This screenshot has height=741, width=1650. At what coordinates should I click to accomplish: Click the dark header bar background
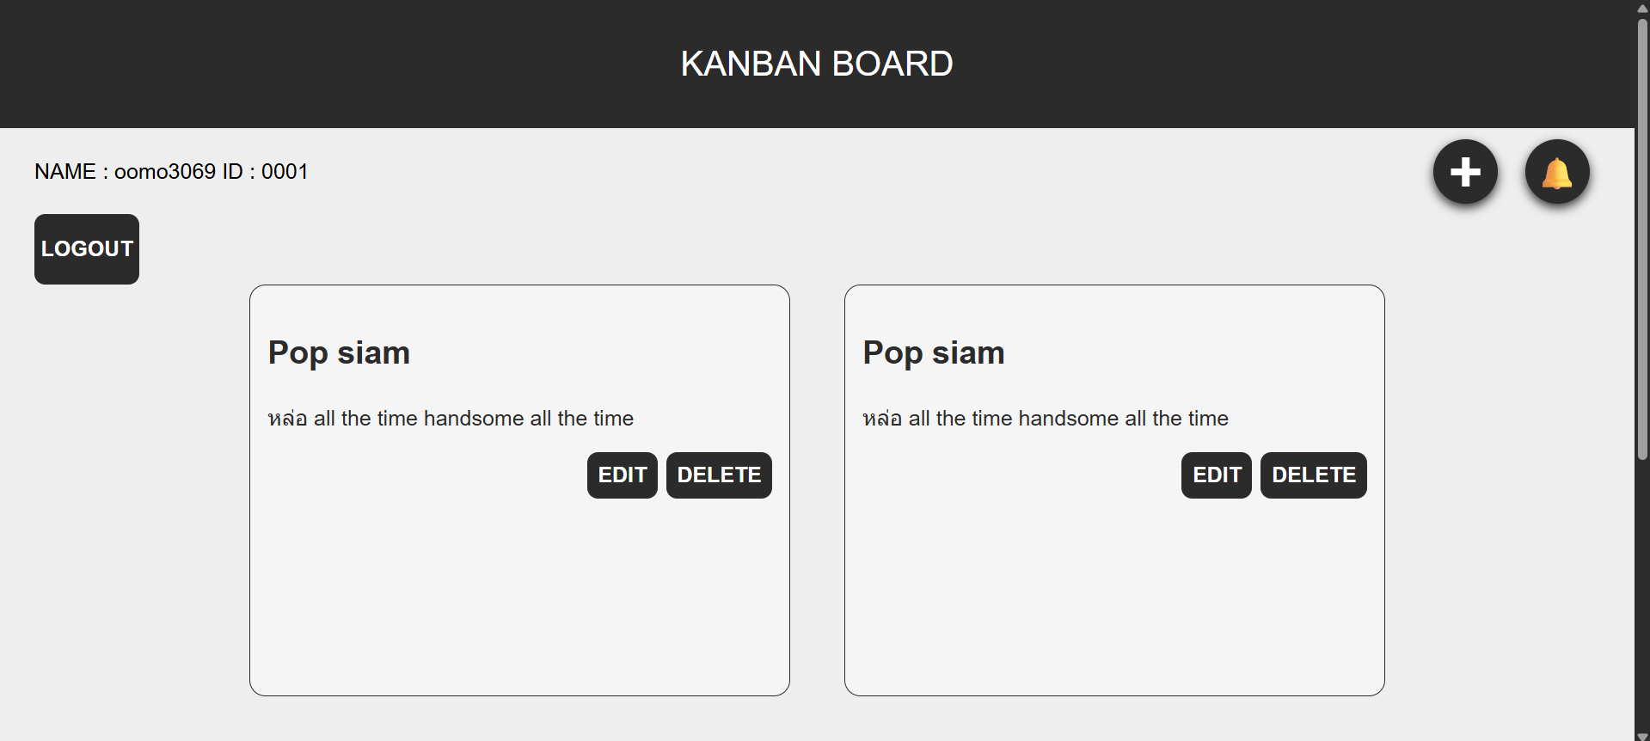click(x=344, y=64)
